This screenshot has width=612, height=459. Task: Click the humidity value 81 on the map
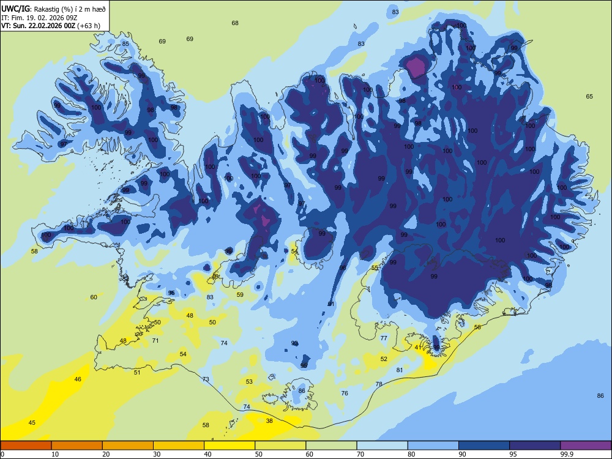399,370
